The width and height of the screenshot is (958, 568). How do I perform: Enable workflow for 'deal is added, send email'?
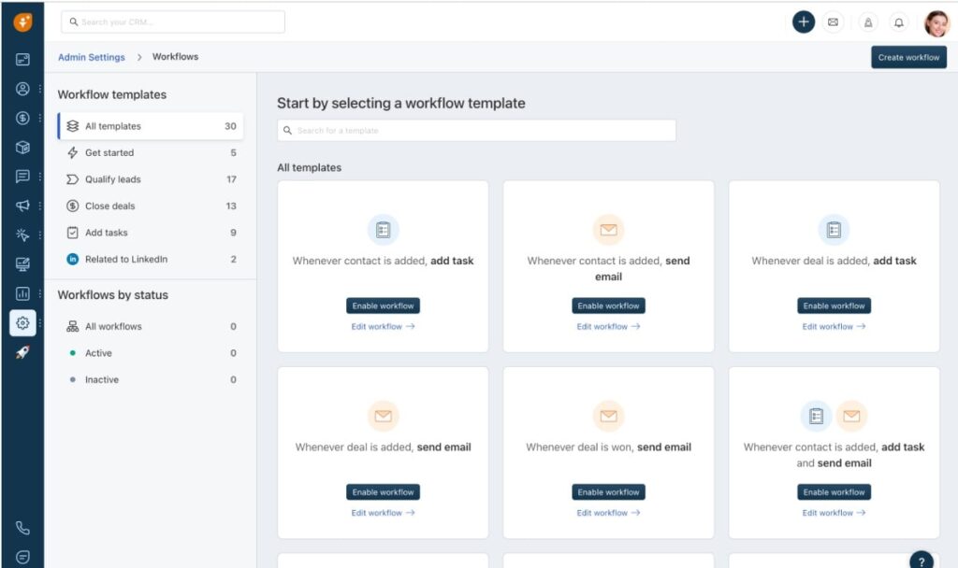383,491
